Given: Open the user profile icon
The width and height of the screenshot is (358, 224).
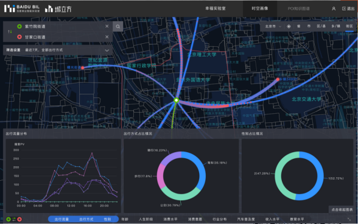Looking at the screenshot, I should click(334, 9).
